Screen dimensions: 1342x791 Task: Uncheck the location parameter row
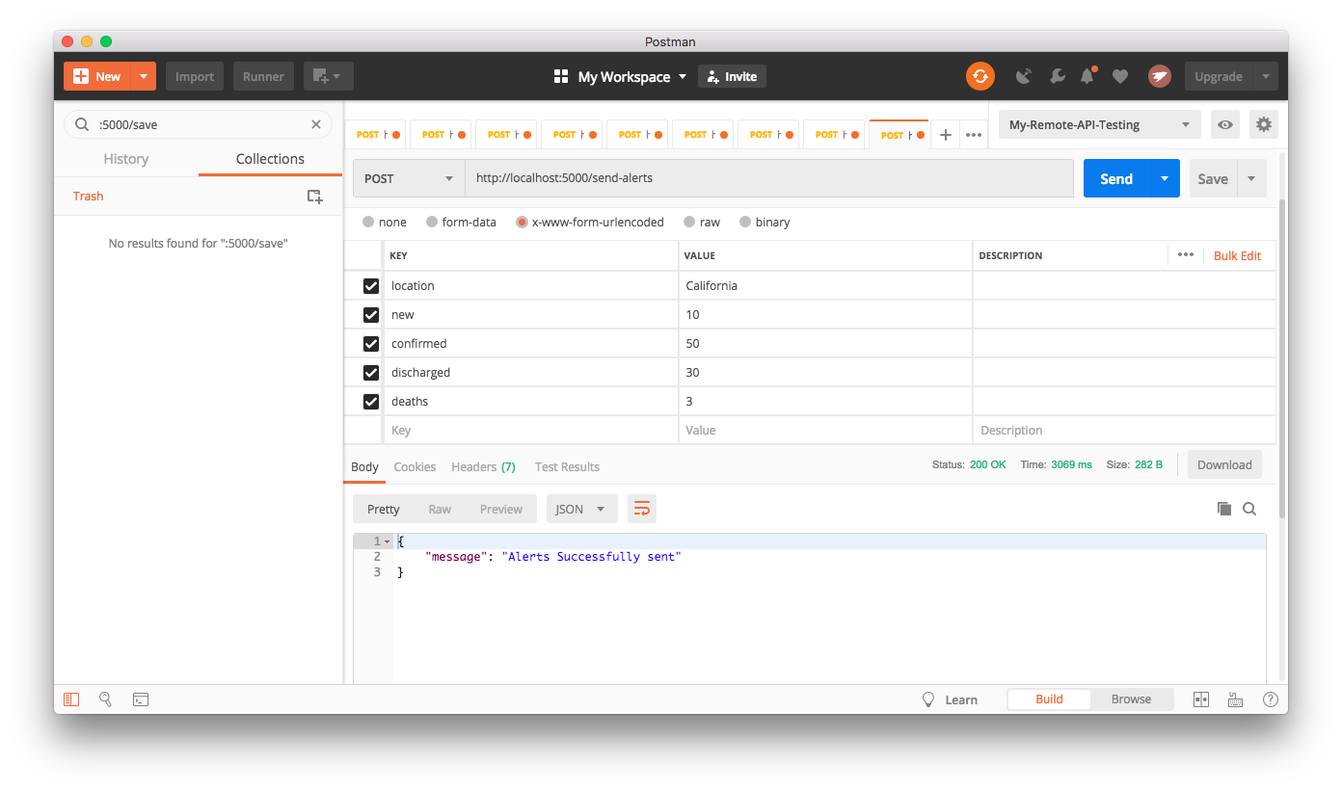coord(370,286)
